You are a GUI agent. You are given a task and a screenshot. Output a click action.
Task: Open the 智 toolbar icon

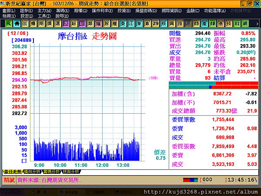107,24
